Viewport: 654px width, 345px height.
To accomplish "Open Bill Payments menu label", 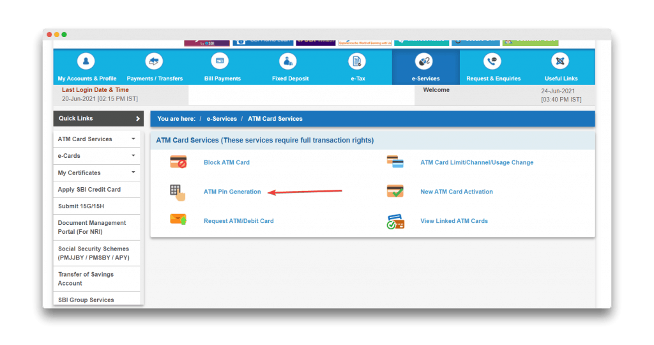I will click(x=222, y=79).
